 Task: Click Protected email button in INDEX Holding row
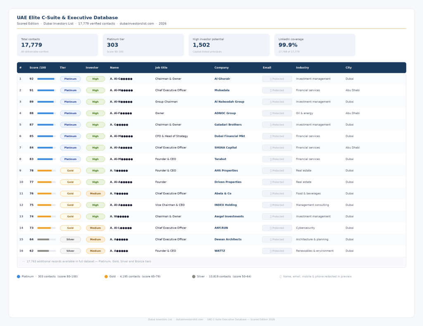tap(277, 205)
